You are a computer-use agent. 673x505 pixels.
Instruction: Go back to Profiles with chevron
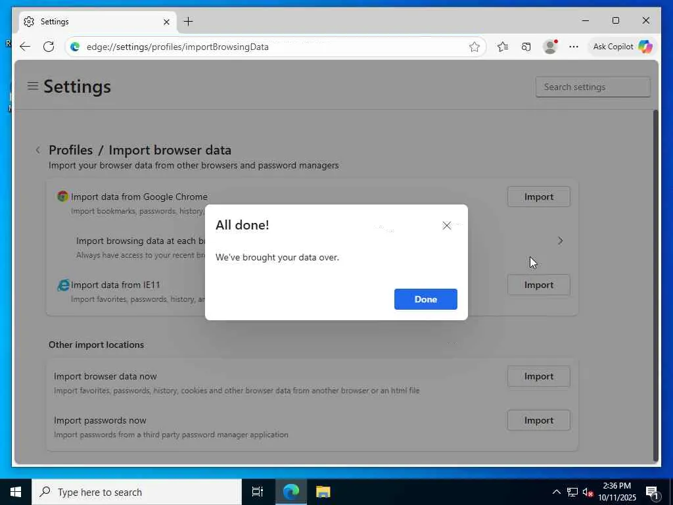(37, 150)
